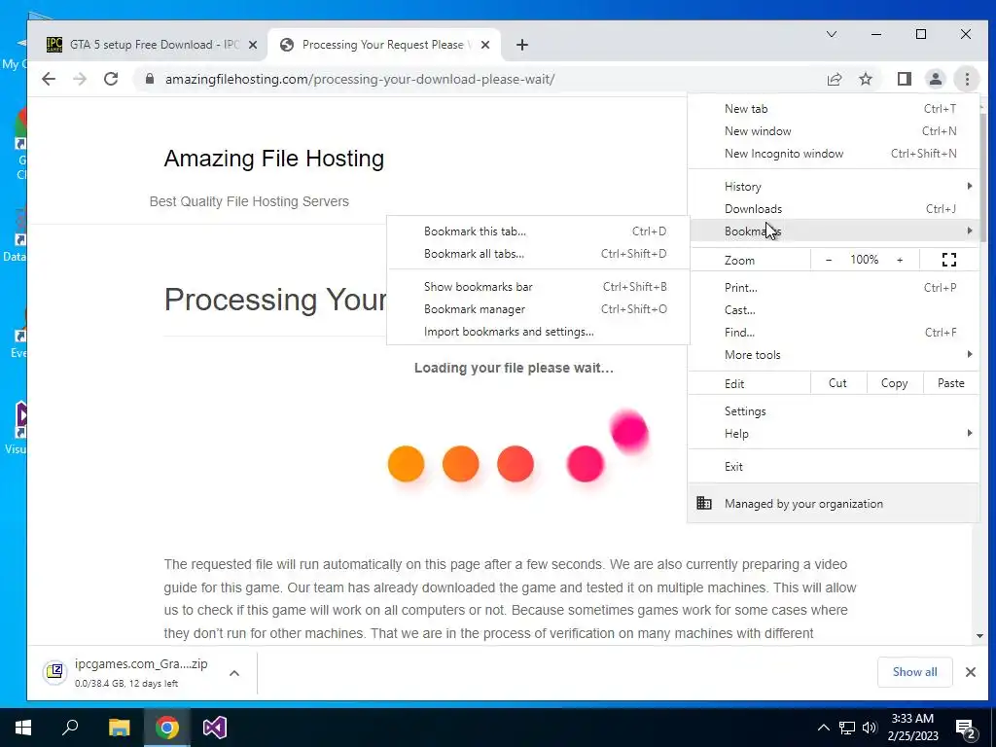Choose New tab from Chrome menu
Screen dimensions: 996x747
coord(834,109)
